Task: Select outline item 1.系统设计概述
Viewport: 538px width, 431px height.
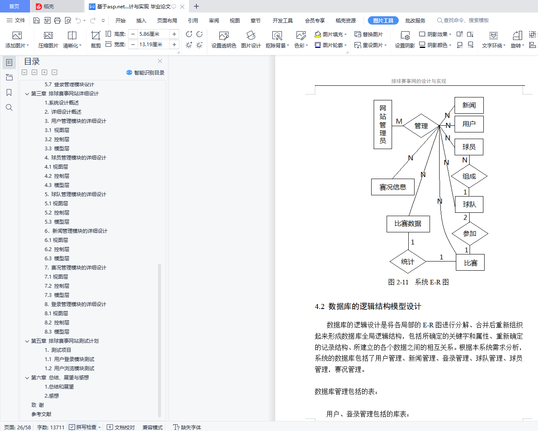Action: pyautogui.click(x=62, y=103)
